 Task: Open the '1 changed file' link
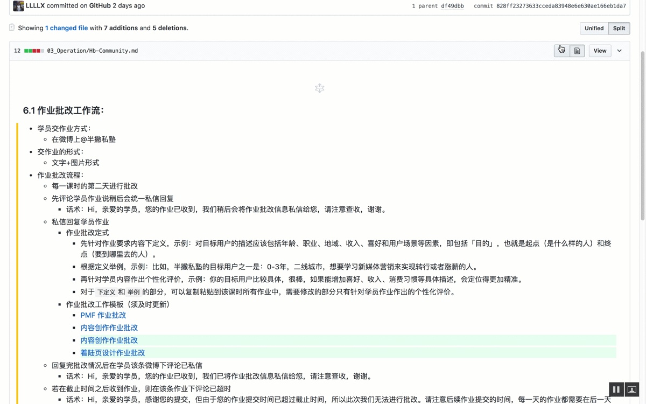[66, 28]
